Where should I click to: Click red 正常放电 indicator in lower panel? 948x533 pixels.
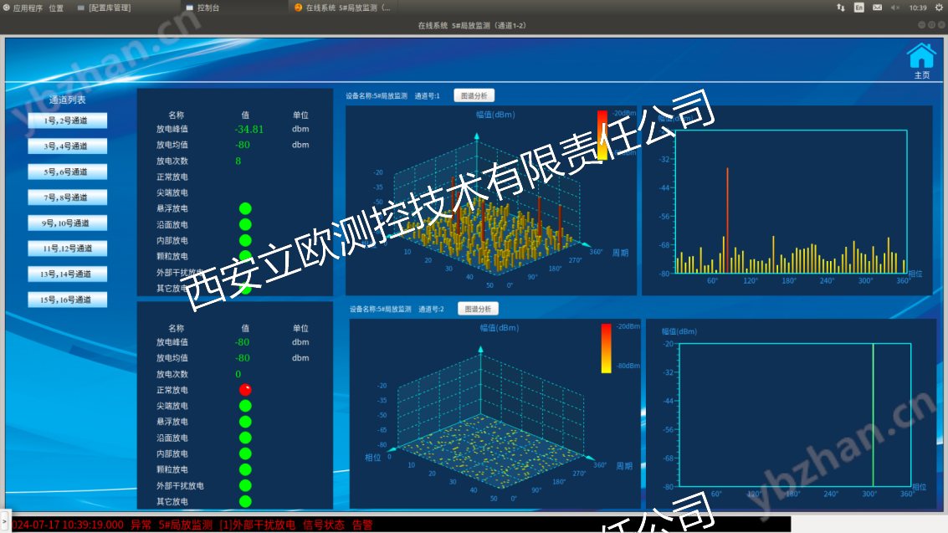(x=245, y=390)
